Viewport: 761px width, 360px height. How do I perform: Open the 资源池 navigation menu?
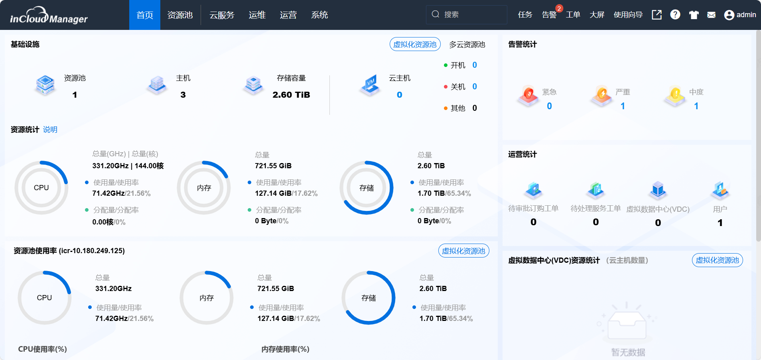click(180, 15)
